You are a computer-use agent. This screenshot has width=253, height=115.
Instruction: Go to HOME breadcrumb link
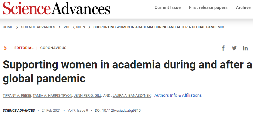pyautogui.click(x=8, y=27)
